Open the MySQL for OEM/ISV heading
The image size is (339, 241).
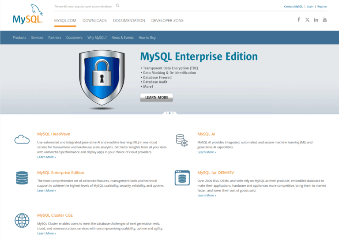[x=215, y=173]
